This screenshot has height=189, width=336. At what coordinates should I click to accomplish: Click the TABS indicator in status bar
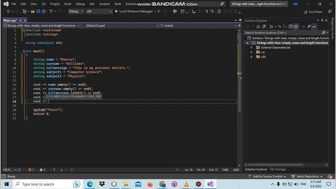pos(225,170)
